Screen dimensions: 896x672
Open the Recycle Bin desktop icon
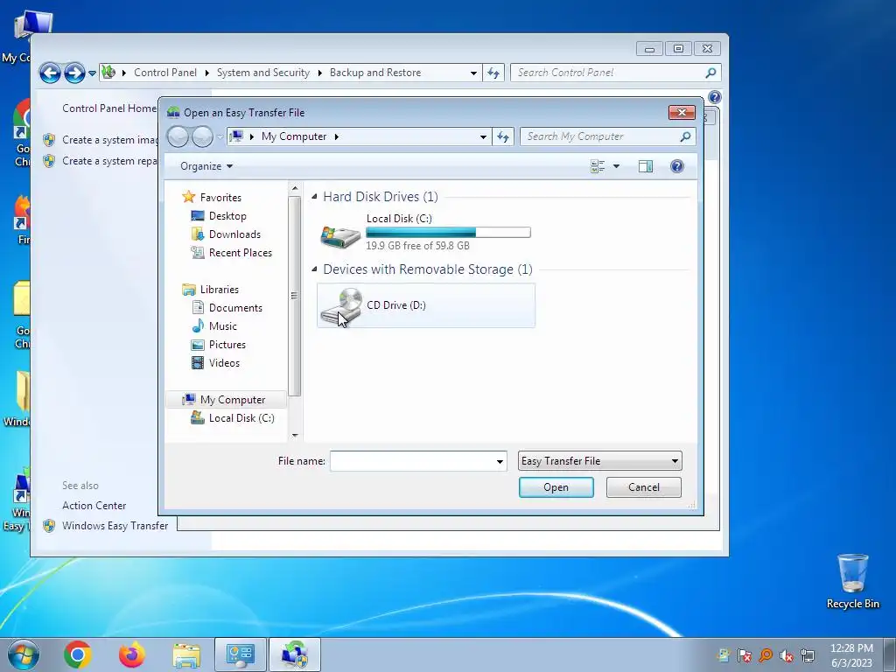click(x=852, y=582)
